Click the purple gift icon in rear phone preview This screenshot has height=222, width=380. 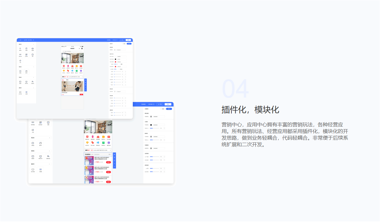[x=108, y=143]
